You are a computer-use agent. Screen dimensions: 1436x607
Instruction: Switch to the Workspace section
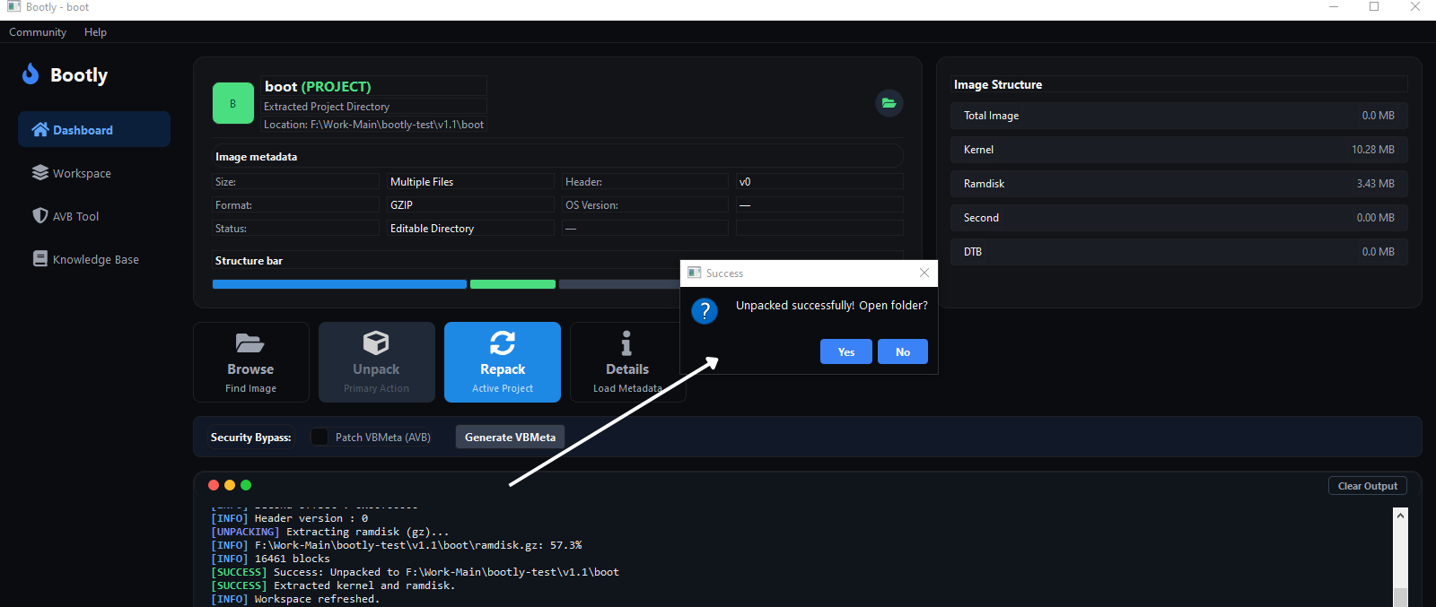(94, 172)
